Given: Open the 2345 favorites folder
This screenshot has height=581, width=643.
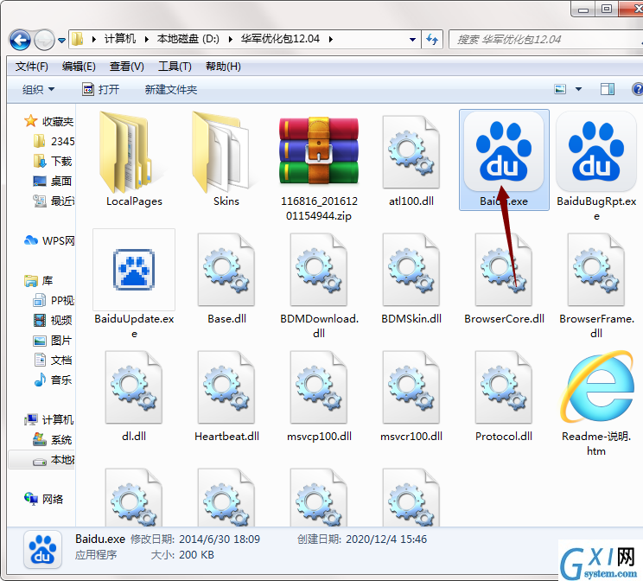Looking at the screenshot, I should (54, 141).
